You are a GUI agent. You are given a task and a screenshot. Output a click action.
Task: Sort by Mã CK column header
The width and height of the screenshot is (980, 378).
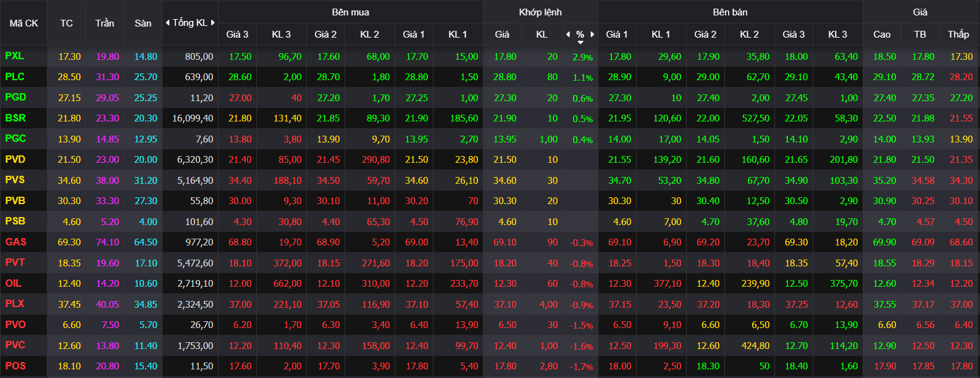23,23
